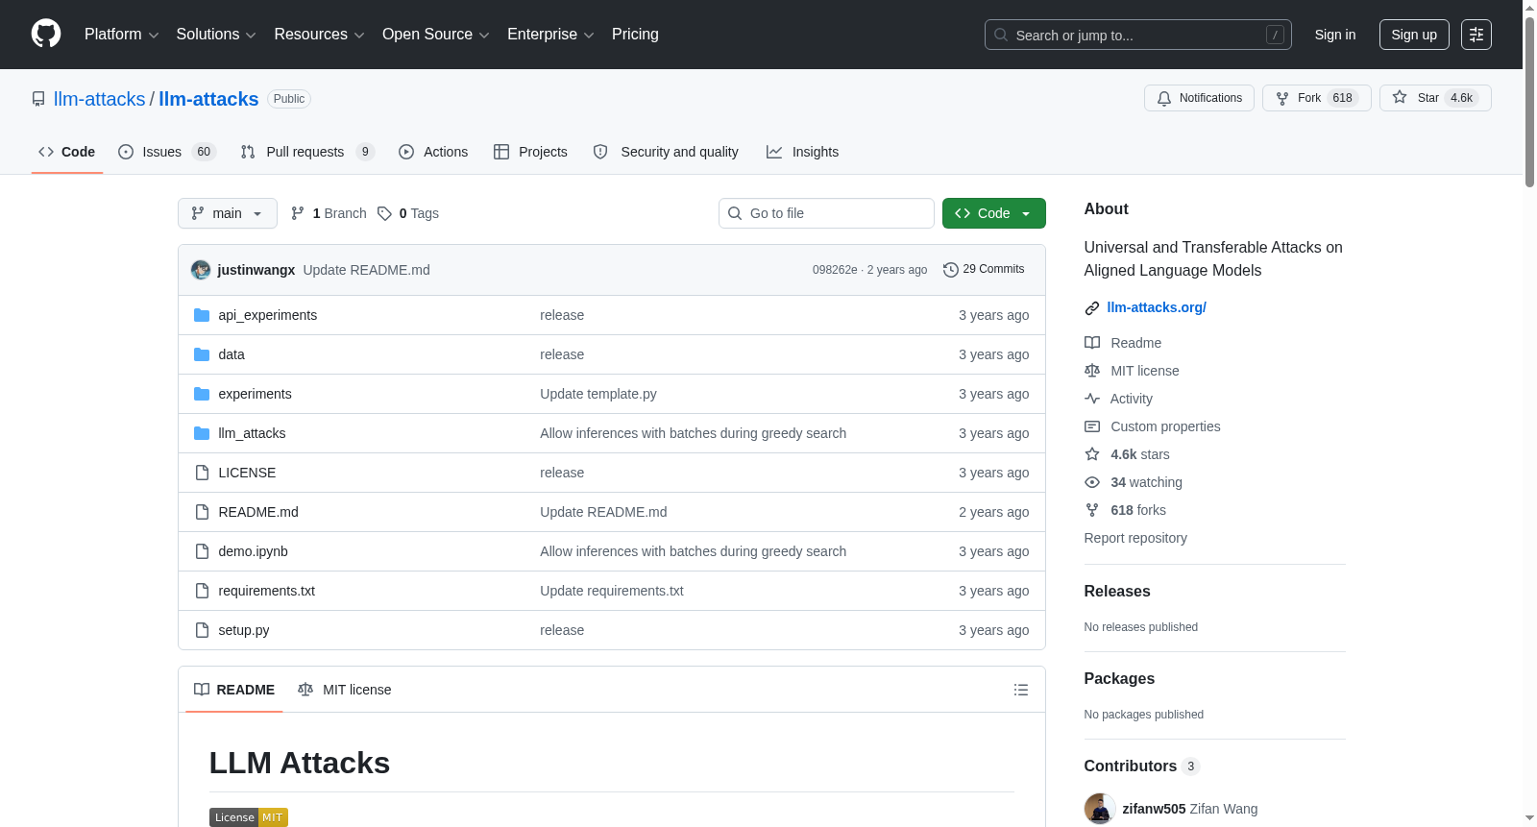Open the Pull requests tab
The image size is (1537, 827).
click(x=307, y=152)
